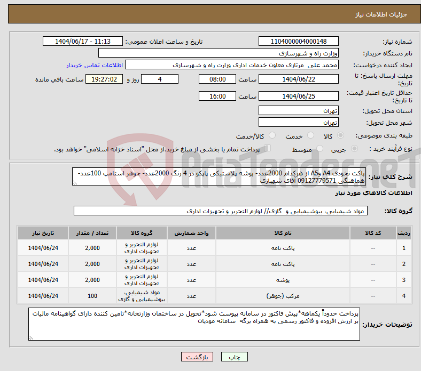Viewport: 421px width, 371px height.
Task: Focus the نام دستگاه خریدار field
Action: [219, 53]
